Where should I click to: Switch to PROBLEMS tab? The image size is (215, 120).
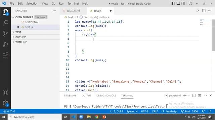(70, 96)
